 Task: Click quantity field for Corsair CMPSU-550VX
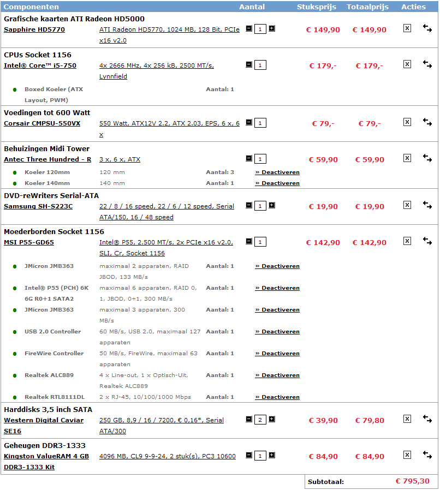(x=260, y=123)
